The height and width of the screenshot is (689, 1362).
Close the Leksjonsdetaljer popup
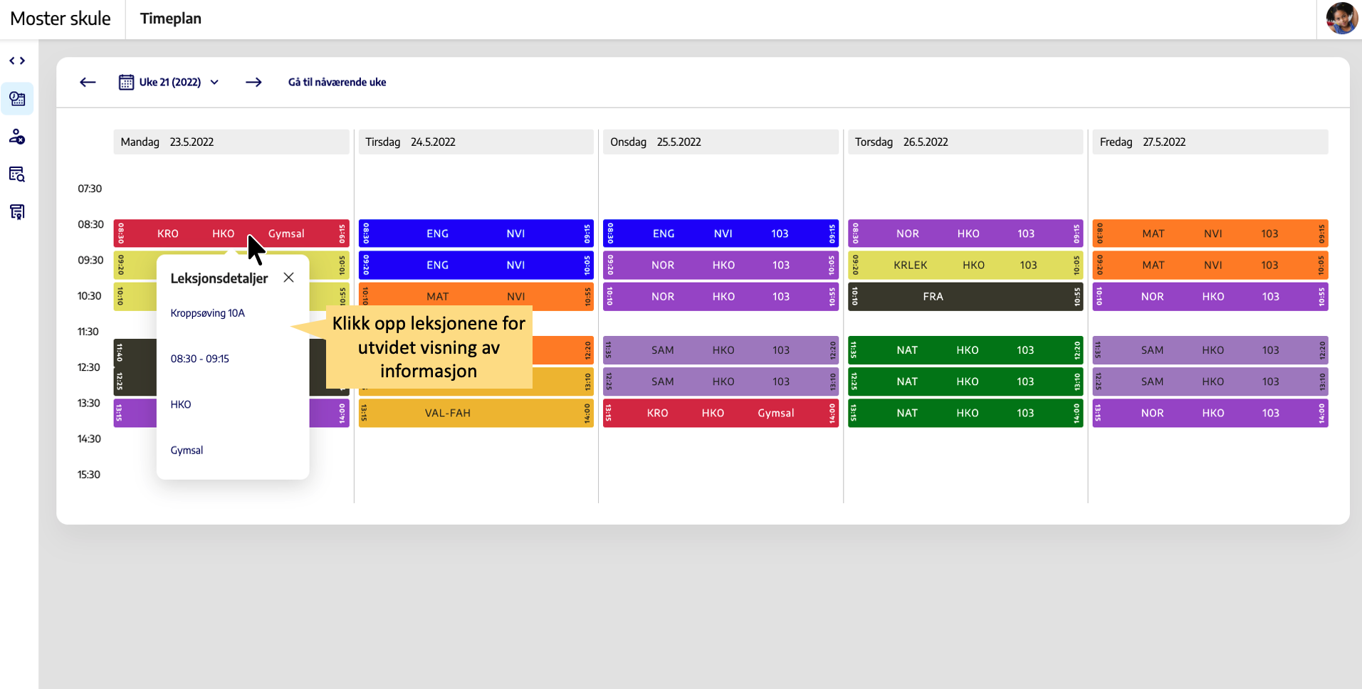(x=288, y=278)
